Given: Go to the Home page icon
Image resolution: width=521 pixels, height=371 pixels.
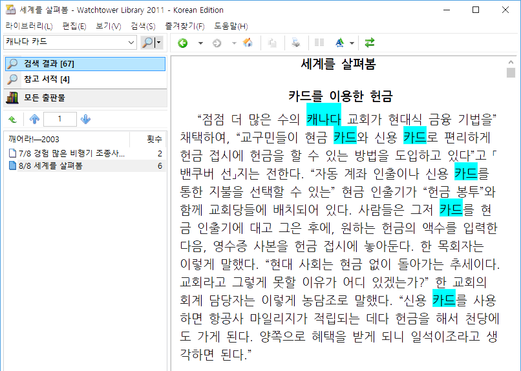Looking at the screenshot, I should 248,43.
